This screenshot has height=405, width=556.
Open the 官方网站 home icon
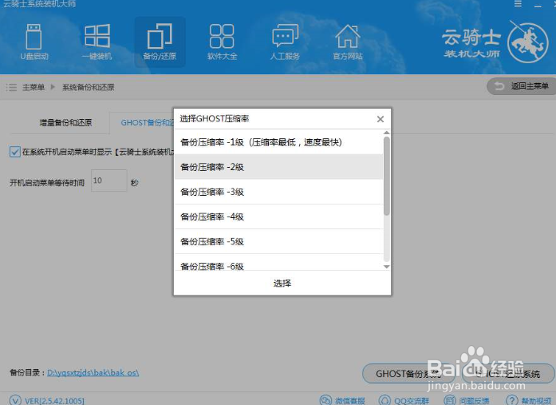tap(348, 42)
